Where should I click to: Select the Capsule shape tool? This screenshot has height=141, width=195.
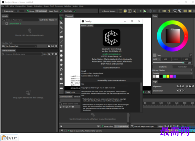61,88
